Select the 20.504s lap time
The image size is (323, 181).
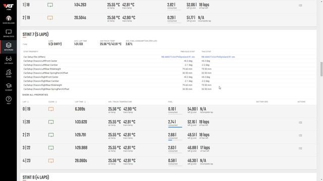point(80,18)
